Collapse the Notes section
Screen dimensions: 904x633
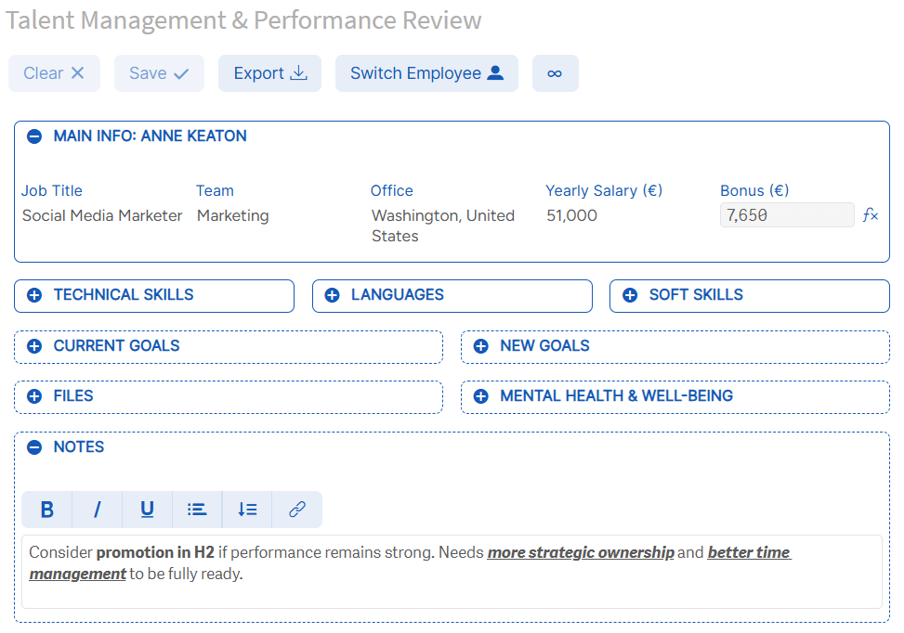[x=34, y=447]
